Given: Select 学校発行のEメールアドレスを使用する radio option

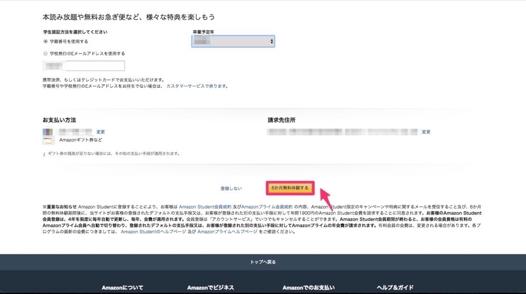Looking at the screenshot, I should (45, 53).
